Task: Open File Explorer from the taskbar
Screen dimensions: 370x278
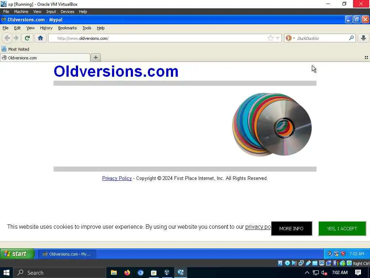Action: pyautogui.click(x=114, y=273)
